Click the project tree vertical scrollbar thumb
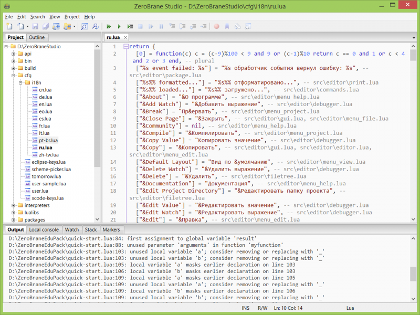The width and height of the screenshot is (420, 315). 97,108
